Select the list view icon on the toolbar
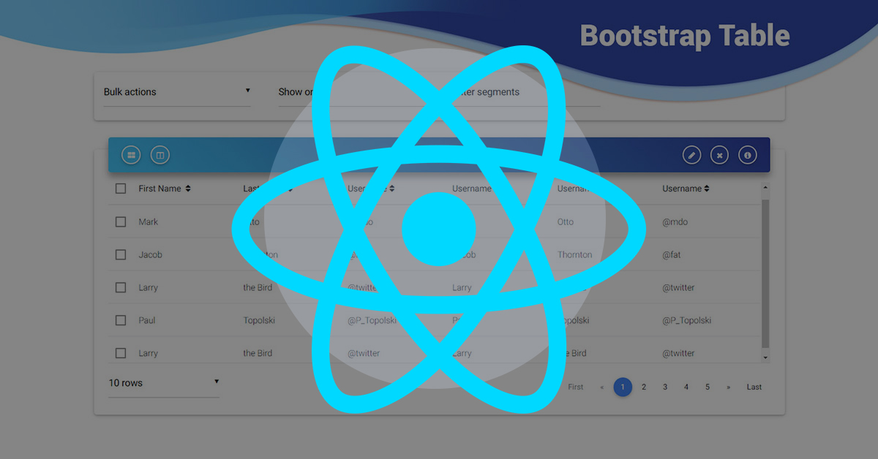 click(131, 154)
